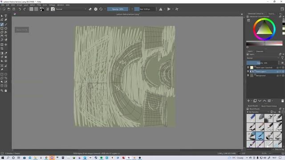Select the Fill bucket tool
285x160 pixels.
click(x=2, y=61)
